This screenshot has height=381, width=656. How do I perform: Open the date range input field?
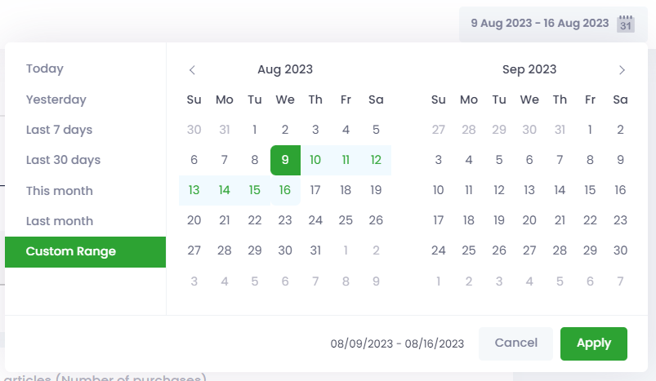pyautogui.click(x=539, y=24)
